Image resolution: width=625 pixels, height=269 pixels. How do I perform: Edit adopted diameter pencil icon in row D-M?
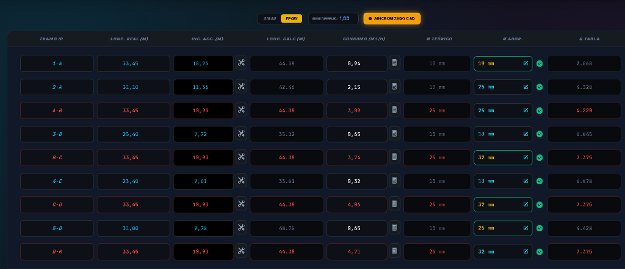pos(526,252)
